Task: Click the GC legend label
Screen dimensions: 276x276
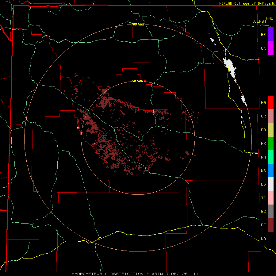Action: point(263,212)
